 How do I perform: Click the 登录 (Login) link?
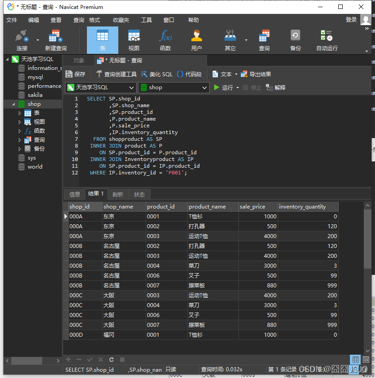(351, 20)
